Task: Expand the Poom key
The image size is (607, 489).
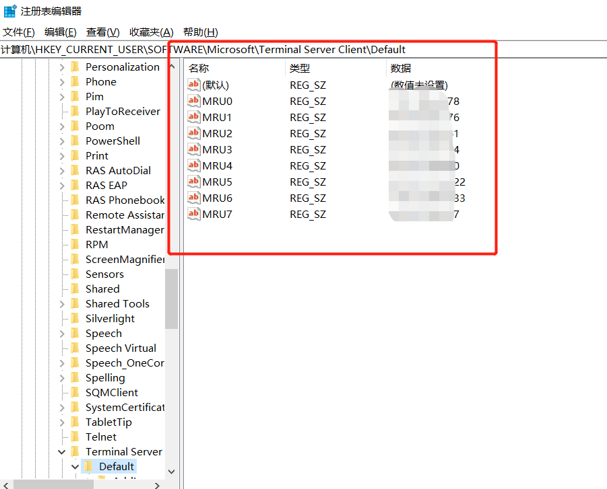Action: point(62,126)
